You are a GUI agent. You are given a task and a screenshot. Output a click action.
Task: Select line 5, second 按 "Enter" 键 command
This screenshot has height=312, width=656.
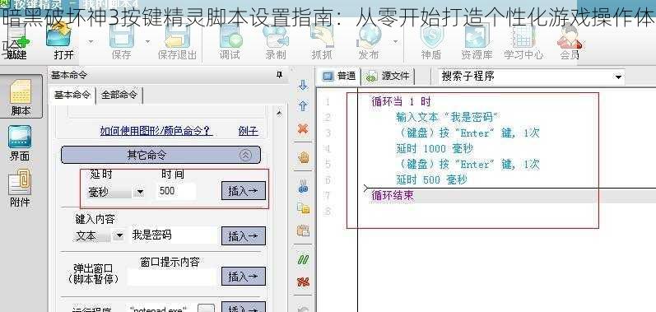pos(468,165)
